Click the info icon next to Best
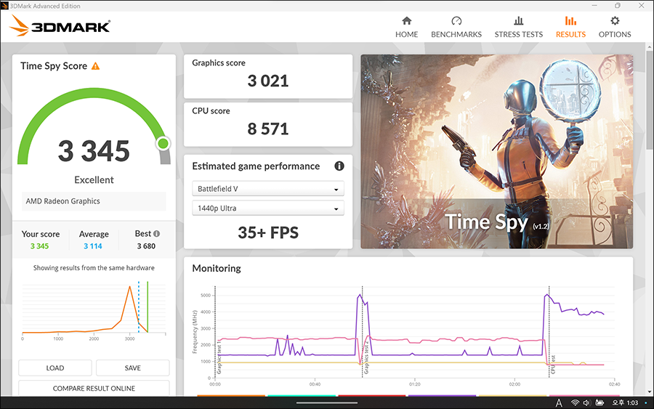 (x=156, y=234)
